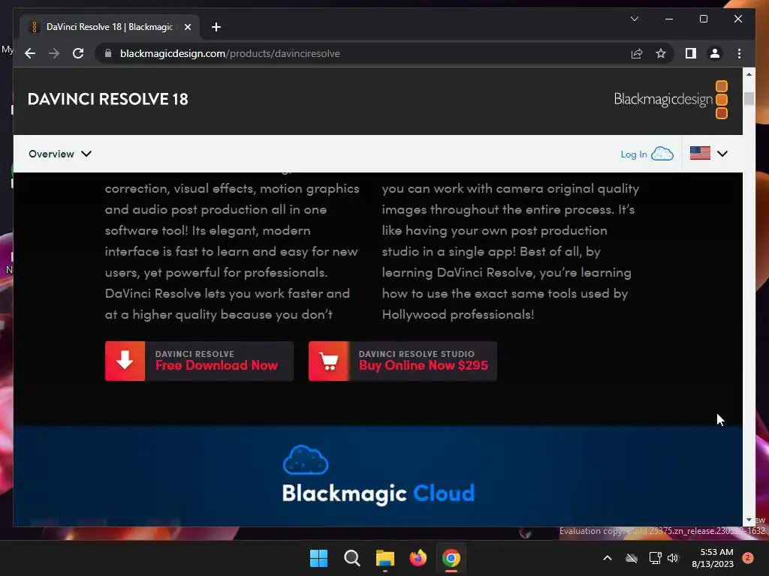
Task: Minimize the Chrome window
Action: (669, 19)
